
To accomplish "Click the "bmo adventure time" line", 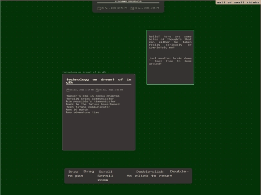I will click(x=83, y=112).
